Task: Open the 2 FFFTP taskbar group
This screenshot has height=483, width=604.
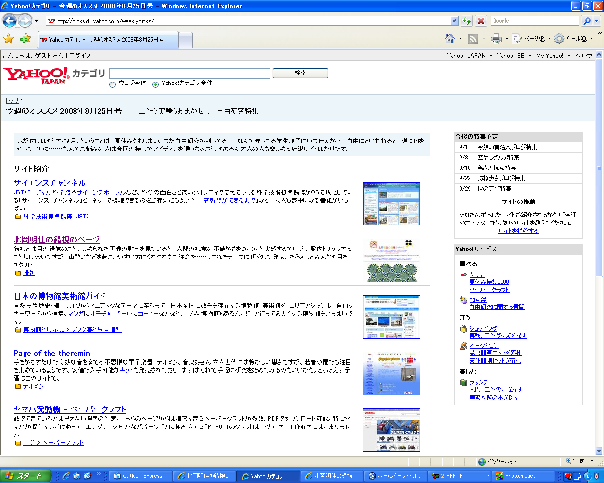Action: click(x=460, y=476)
